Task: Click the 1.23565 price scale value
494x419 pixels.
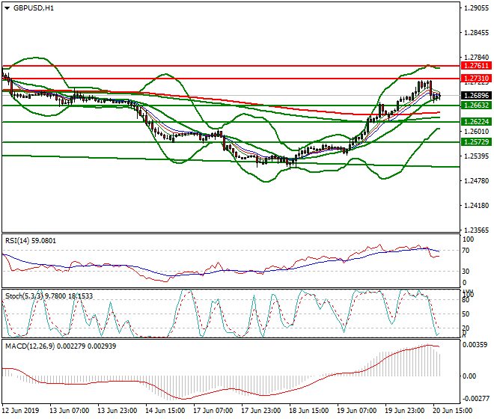Action: pos(477,230)
